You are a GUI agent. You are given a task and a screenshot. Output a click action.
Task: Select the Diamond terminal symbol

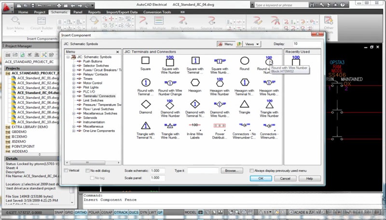coord(146,104)
